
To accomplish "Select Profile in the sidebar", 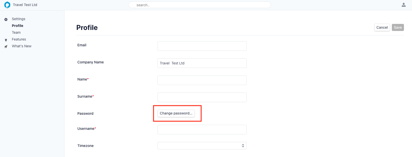I will (17, 26).
